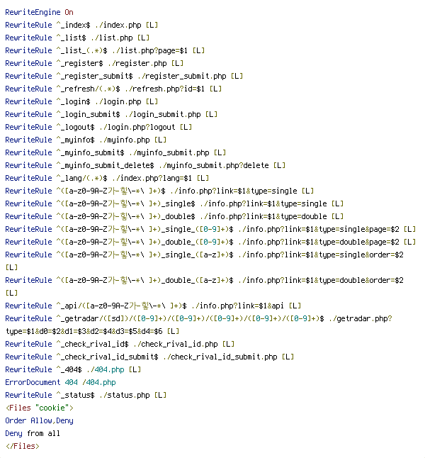Click the check_rival_id_submit.php rule line
The width and height of the screenshot is (425, 458).
(149, 357)
